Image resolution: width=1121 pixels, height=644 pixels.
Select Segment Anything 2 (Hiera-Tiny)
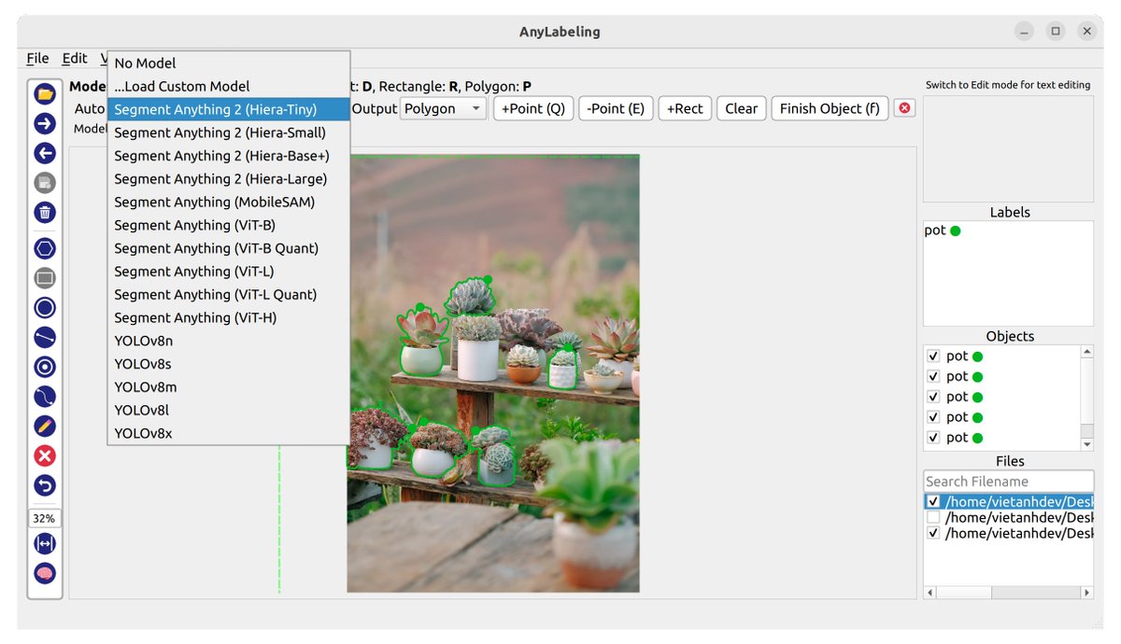(x=229, y=109)
